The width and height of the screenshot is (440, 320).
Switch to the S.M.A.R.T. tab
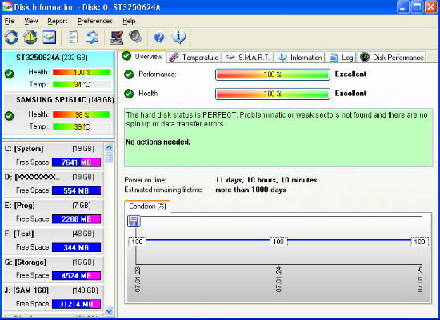pos(248,58)
